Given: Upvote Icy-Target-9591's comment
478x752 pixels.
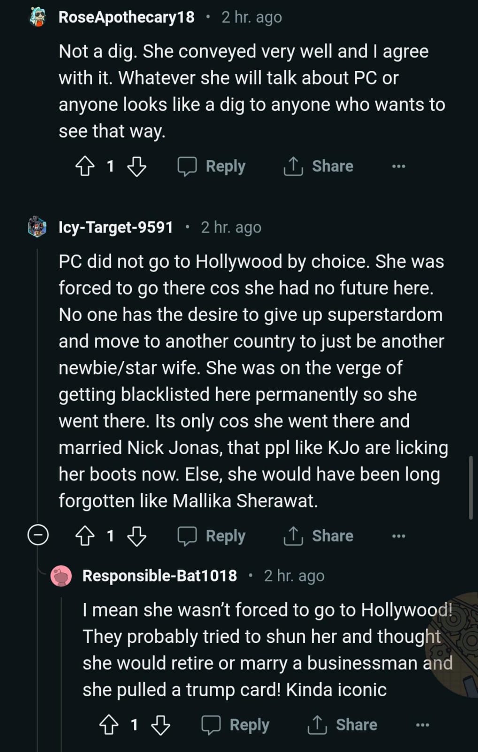Looking at the screenshot, I should pyautogui.click(x=85, y=536).
